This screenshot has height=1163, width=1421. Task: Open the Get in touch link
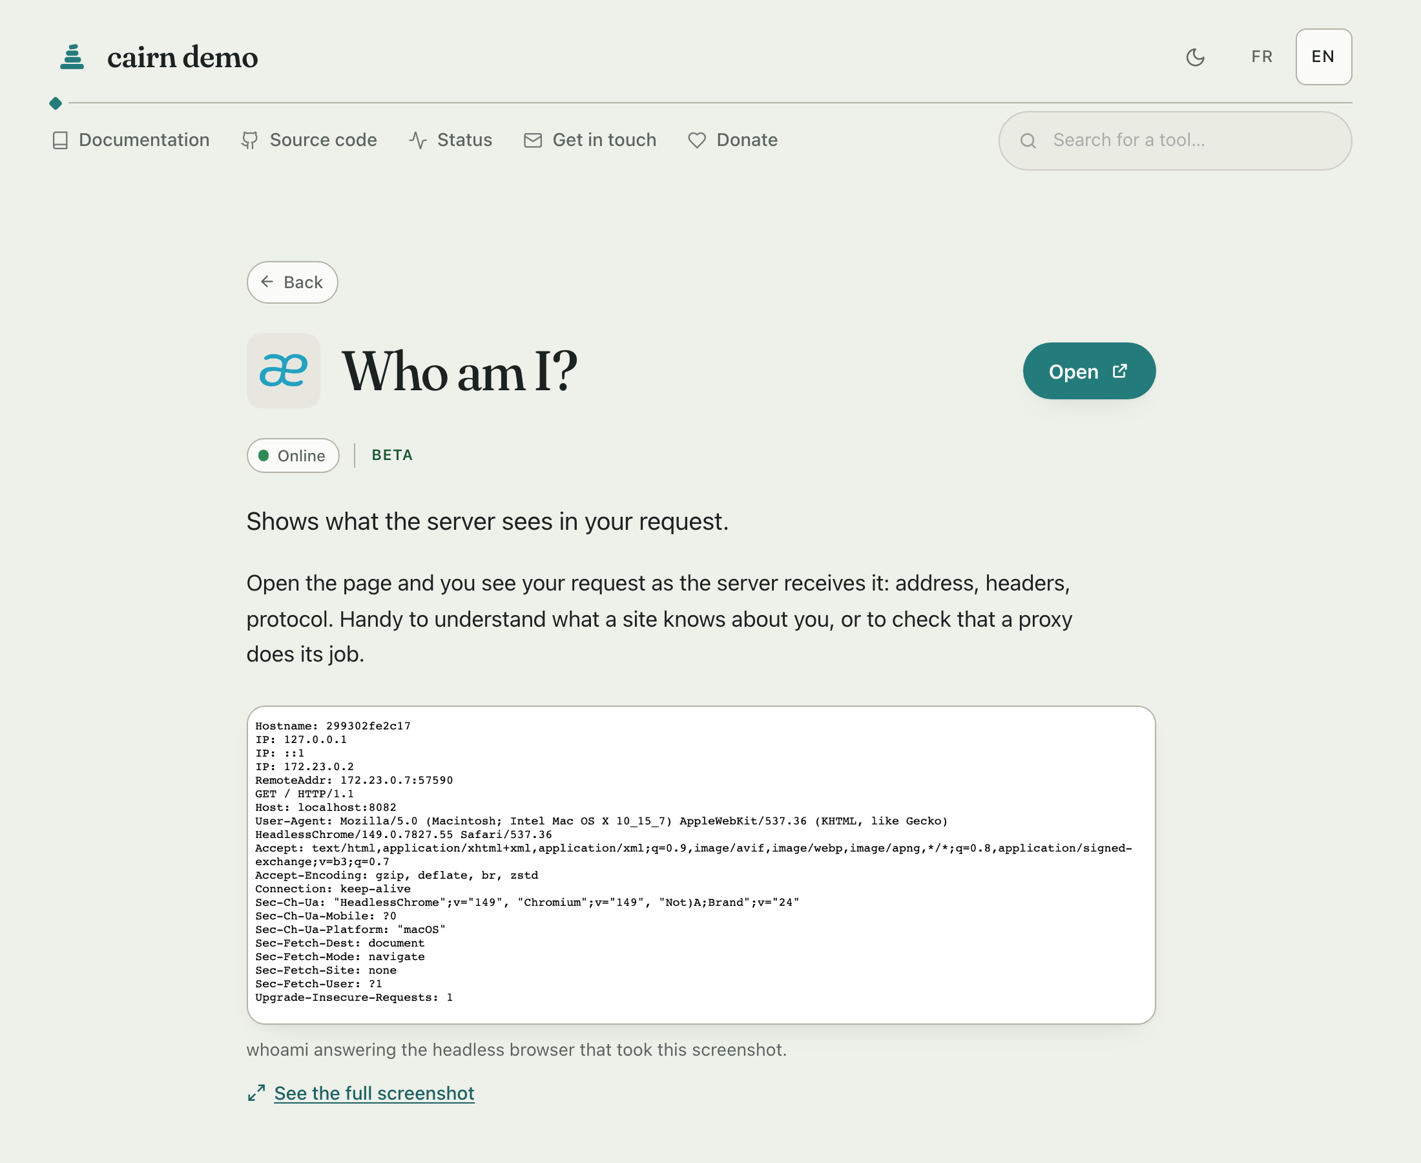(590, 140)
